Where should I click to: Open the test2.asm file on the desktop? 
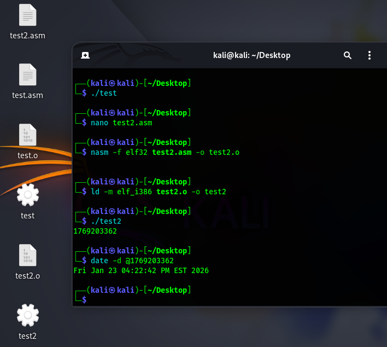[x=28, y=16]
